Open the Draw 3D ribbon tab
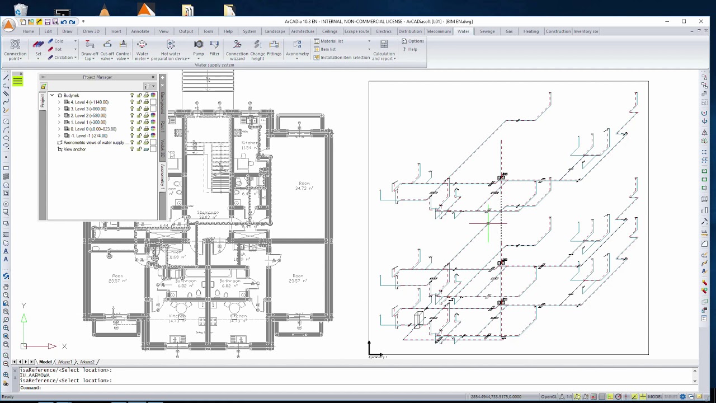The image size is (716, 403). [x=91, y=31]
